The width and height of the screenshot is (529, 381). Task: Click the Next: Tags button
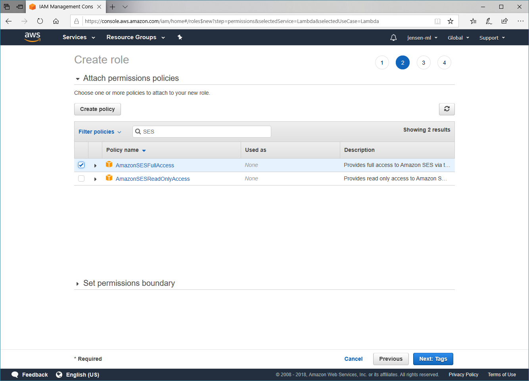click(433, 359)
